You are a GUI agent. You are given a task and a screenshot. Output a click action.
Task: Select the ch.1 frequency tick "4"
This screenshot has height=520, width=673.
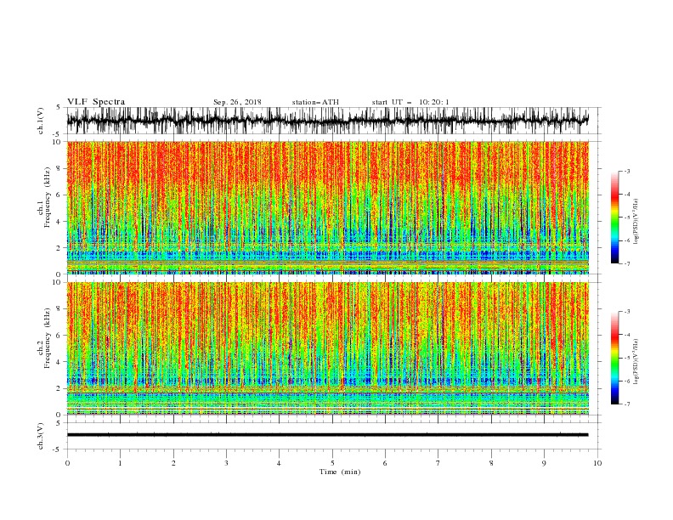[x=59, y=222]
